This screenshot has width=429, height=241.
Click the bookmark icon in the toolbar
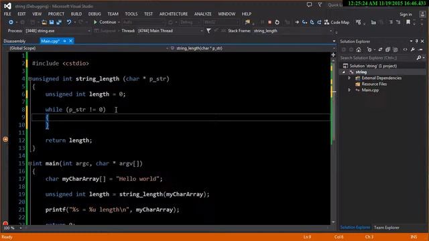click(x=408, y=22)
